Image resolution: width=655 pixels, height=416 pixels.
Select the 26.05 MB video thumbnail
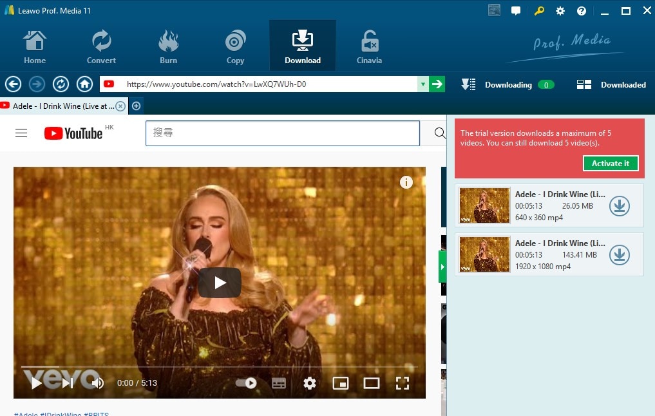pos(484,205)
